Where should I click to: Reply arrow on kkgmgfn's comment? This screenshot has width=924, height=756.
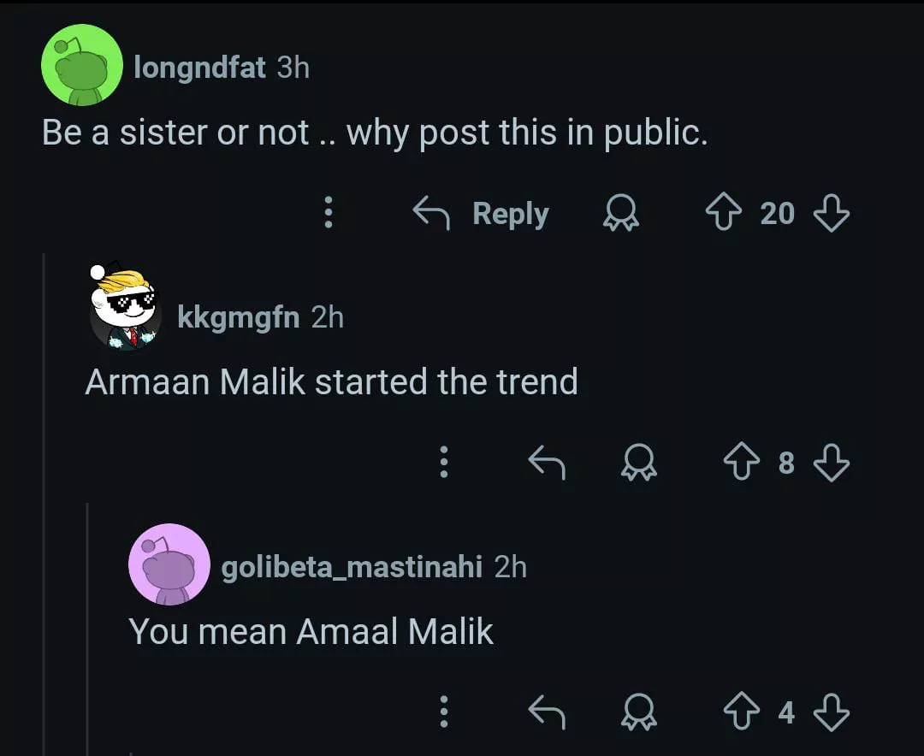click(547, 463)
